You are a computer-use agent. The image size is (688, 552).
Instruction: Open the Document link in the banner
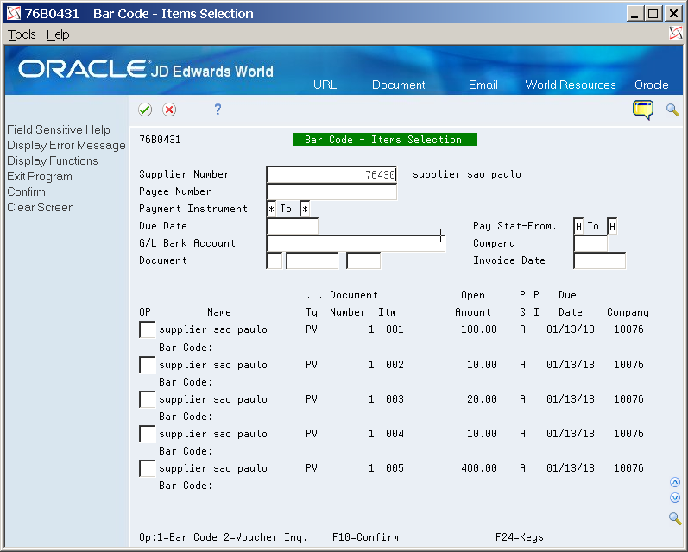pos(399,85)
